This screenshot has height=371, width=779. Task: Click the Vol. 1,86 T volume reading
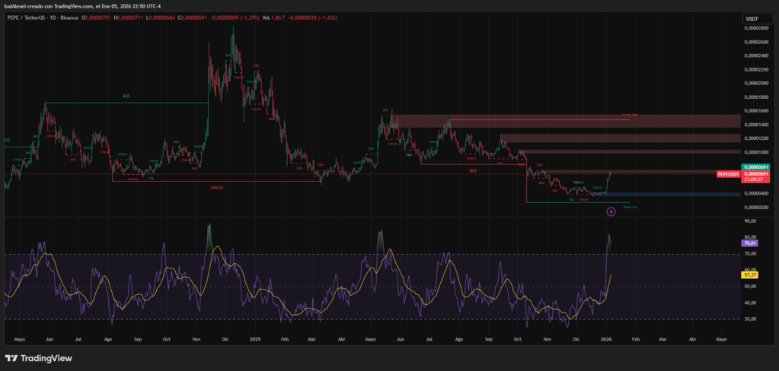pos(273,18)
